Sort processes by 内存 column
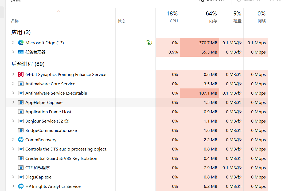Viewport: 281px width, 191px height. tap(200, 17)
